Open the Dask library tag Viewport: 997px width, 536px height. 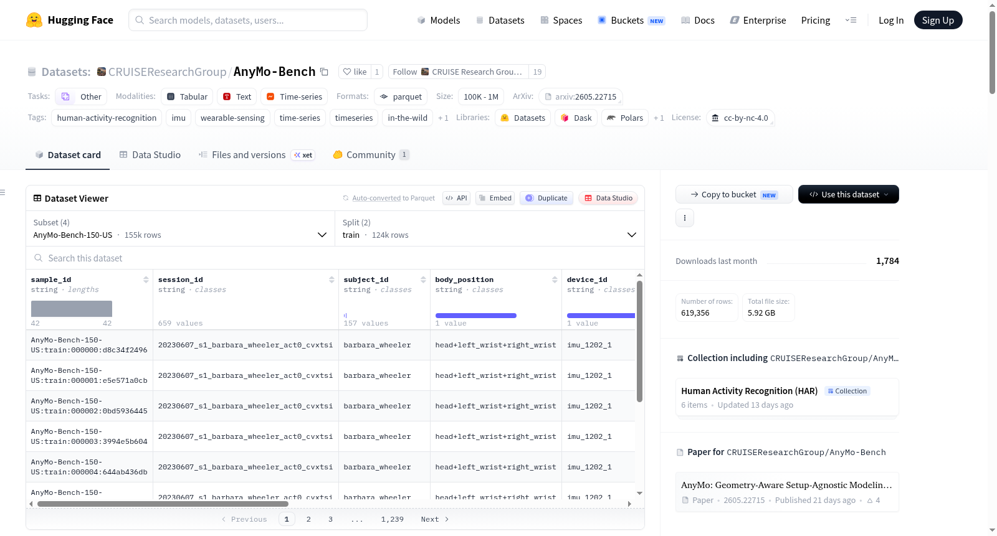576,118
